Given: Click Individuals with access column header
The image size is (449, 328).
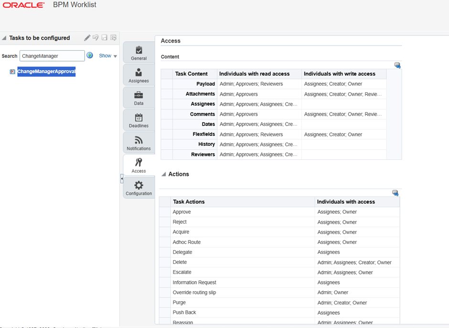Looking at the screenshot, I should [357, 202].
